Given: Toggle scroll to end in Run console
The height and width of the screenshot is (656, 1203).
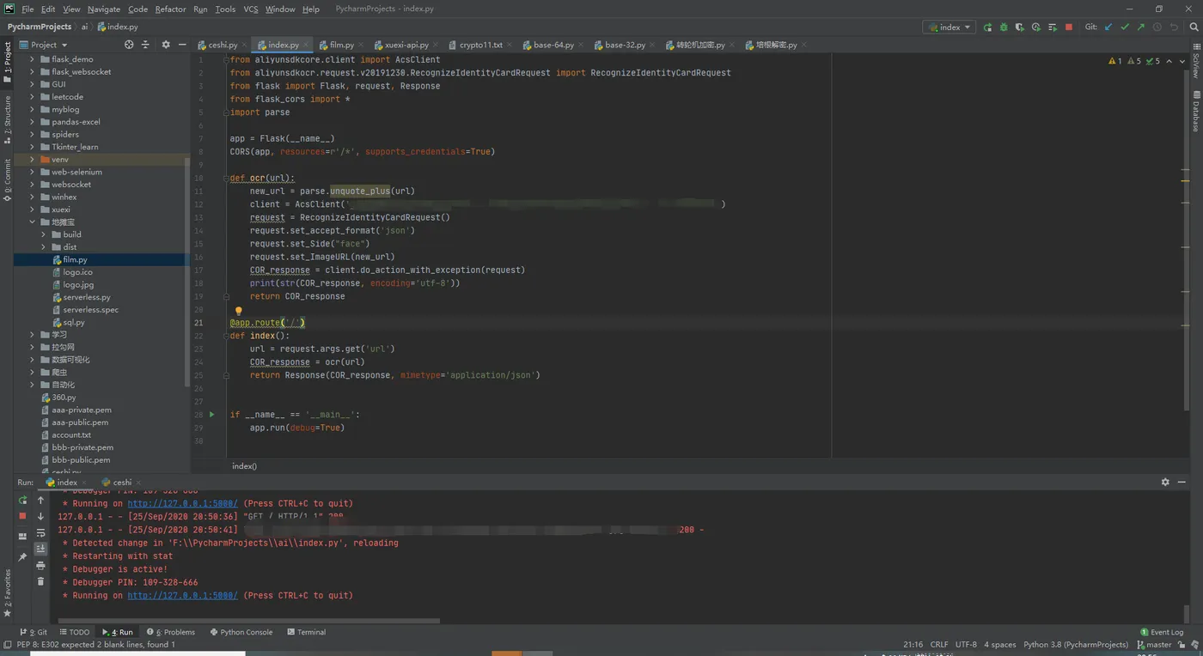Looking at the screenshot, I should [40, 549].
